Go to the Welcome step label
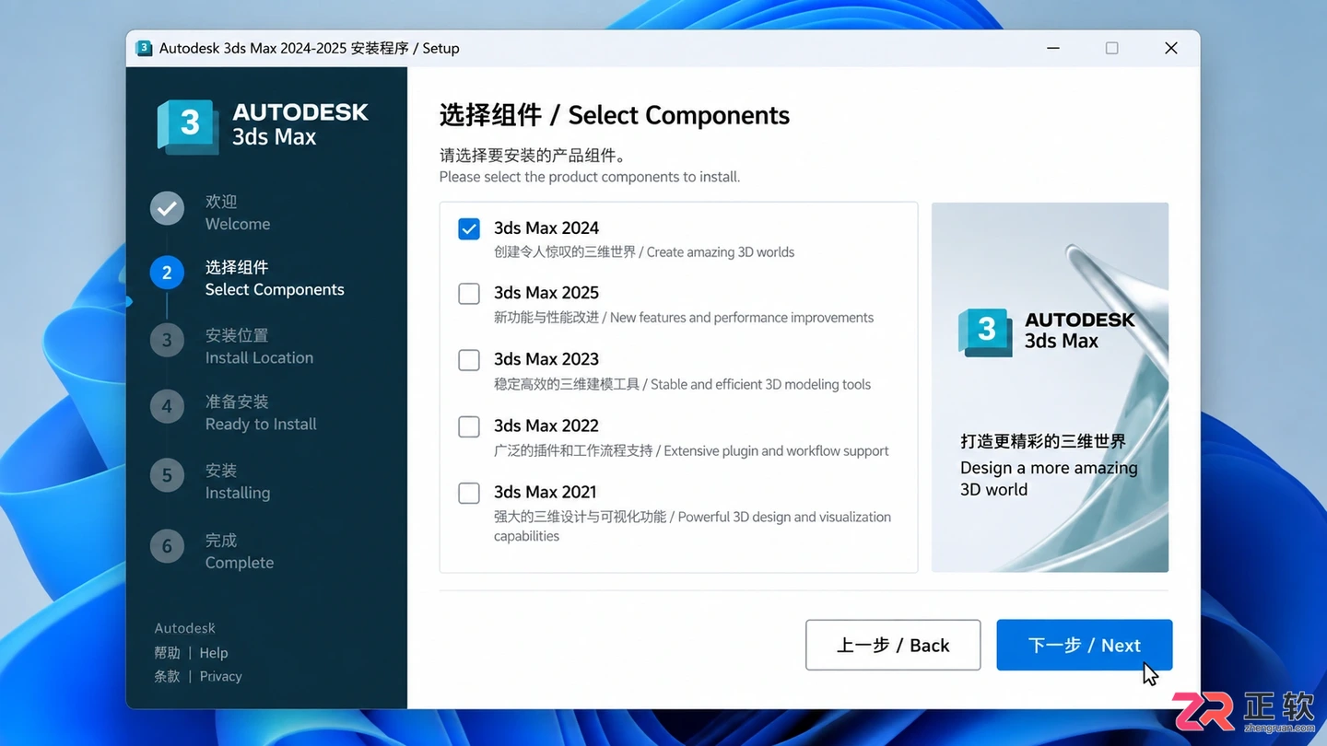 238,213
